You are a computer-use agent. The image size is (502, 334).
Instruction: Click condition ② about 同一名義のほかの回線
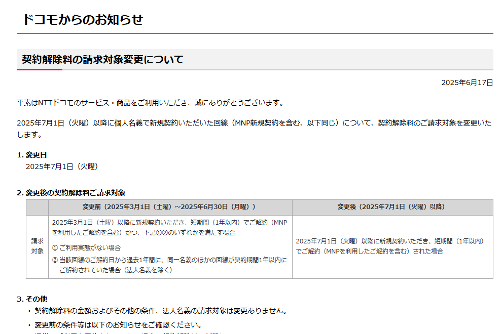coord(169,265)
